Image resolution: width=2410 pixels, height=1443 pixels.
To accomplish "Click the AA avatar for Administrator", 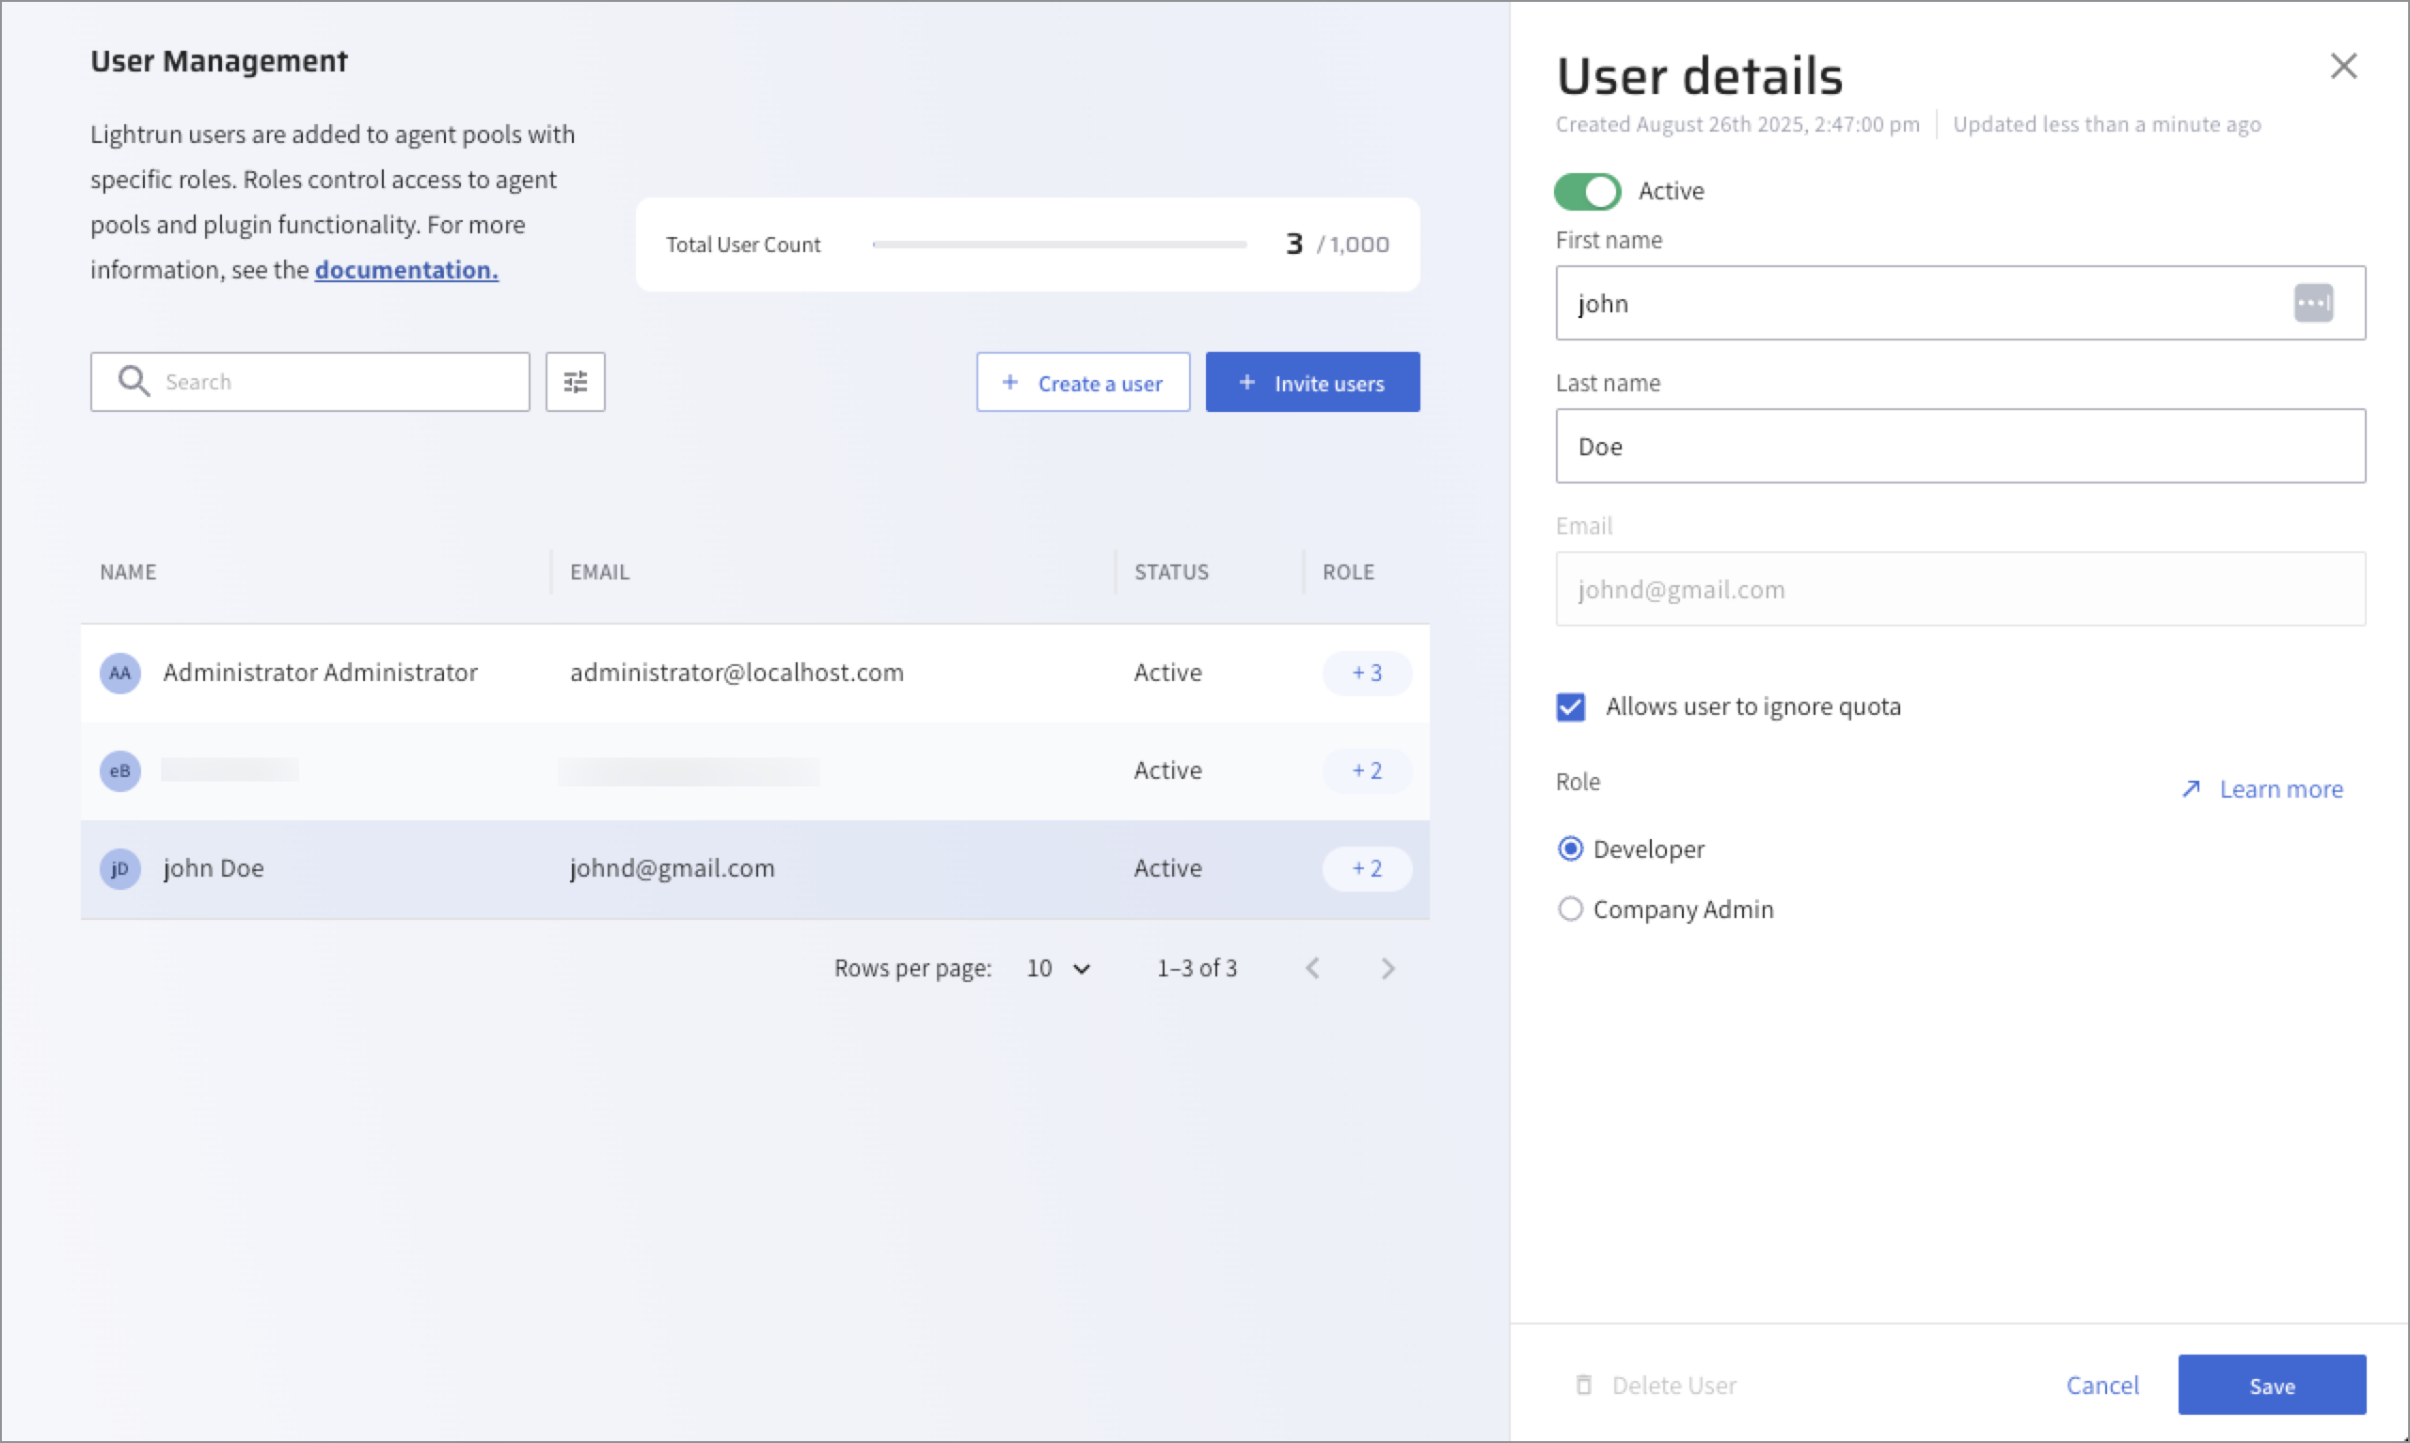I will [x=119, y=673].
